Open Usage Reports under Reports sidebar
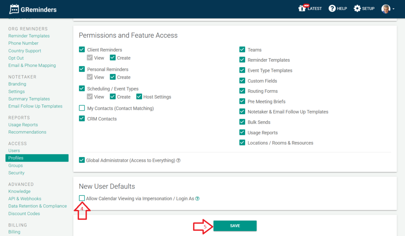 tap(23, 125)
